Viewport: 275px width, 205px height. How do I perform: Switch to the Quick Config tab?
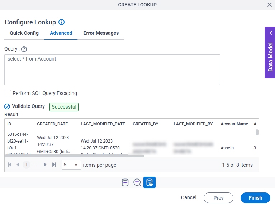pyautogui.click(x=24, y=33)
